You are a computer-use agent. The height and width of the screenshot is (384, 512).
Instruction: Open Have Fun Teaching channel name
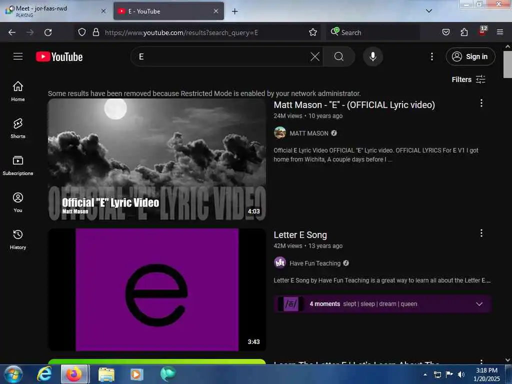[315, 263]
